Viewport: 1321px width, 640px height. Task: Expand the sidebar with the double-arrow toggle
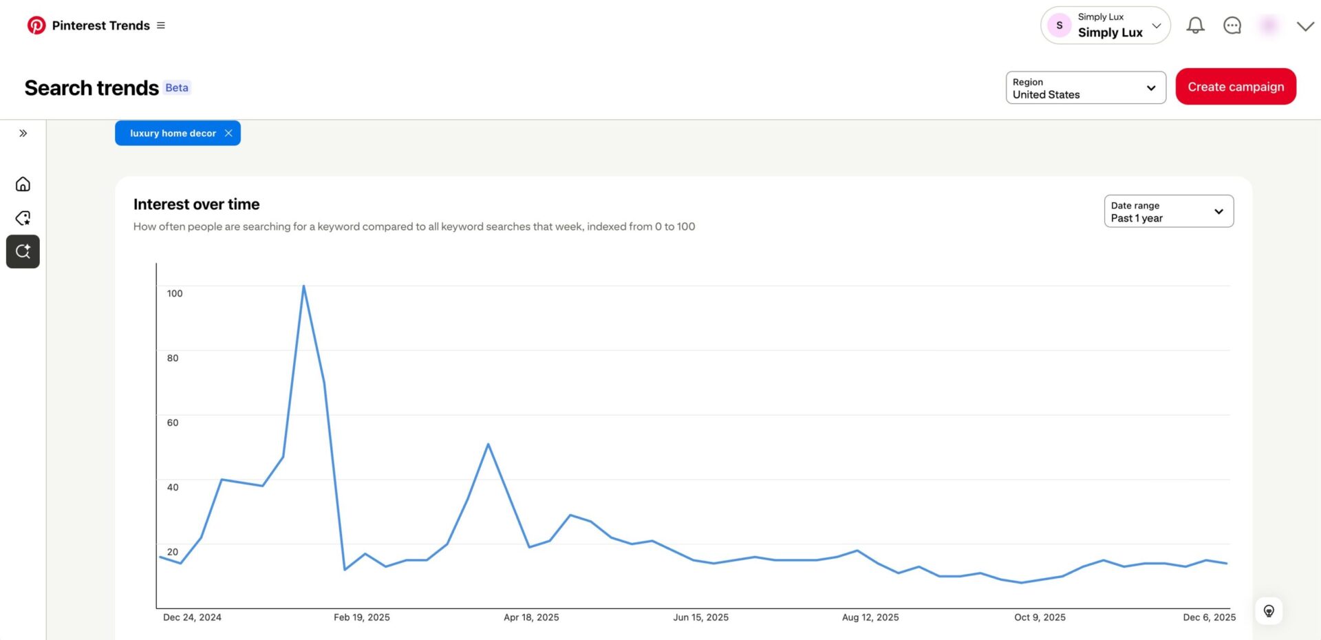point(23,133)
